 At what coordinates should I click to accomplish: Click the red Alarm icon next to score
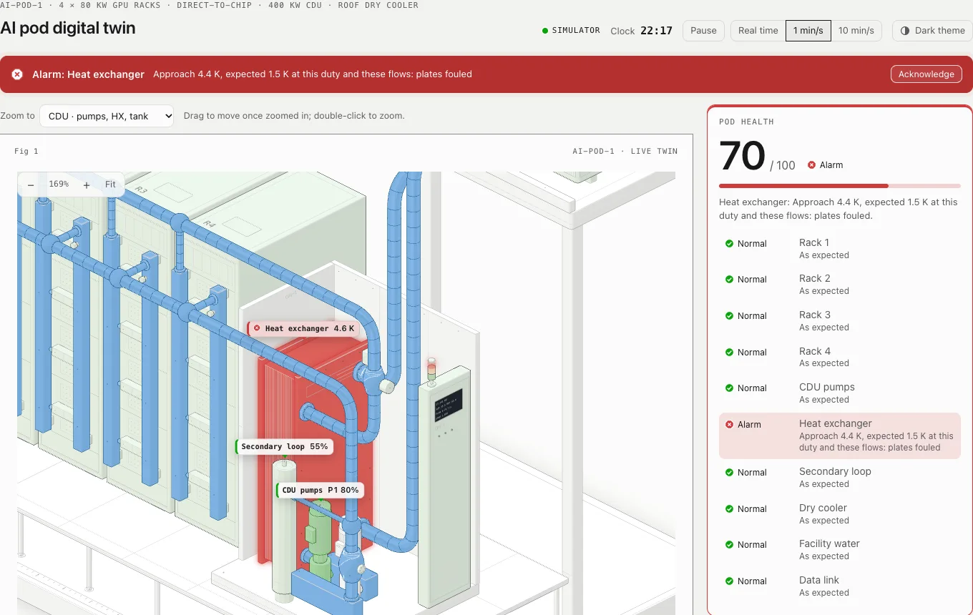(811, 165)
